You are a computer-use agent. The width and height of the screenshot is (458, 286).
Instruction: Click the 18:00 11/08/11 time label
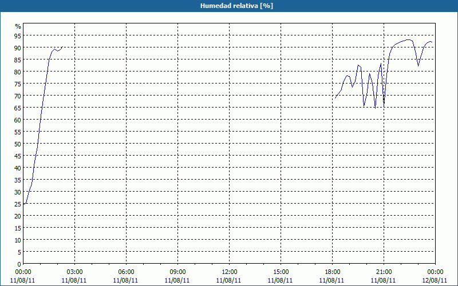pyautogui.click(x=332, y=276)
